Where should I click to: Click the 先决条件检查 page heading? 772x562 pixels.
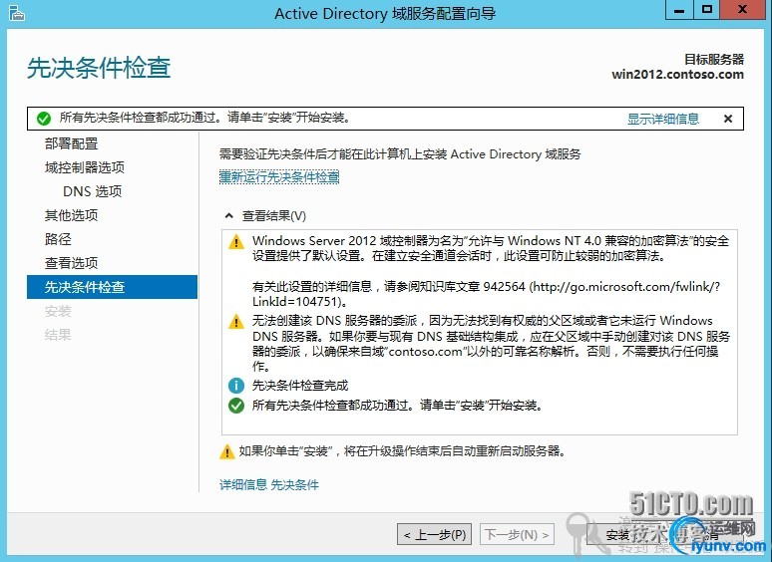point(99,68)
